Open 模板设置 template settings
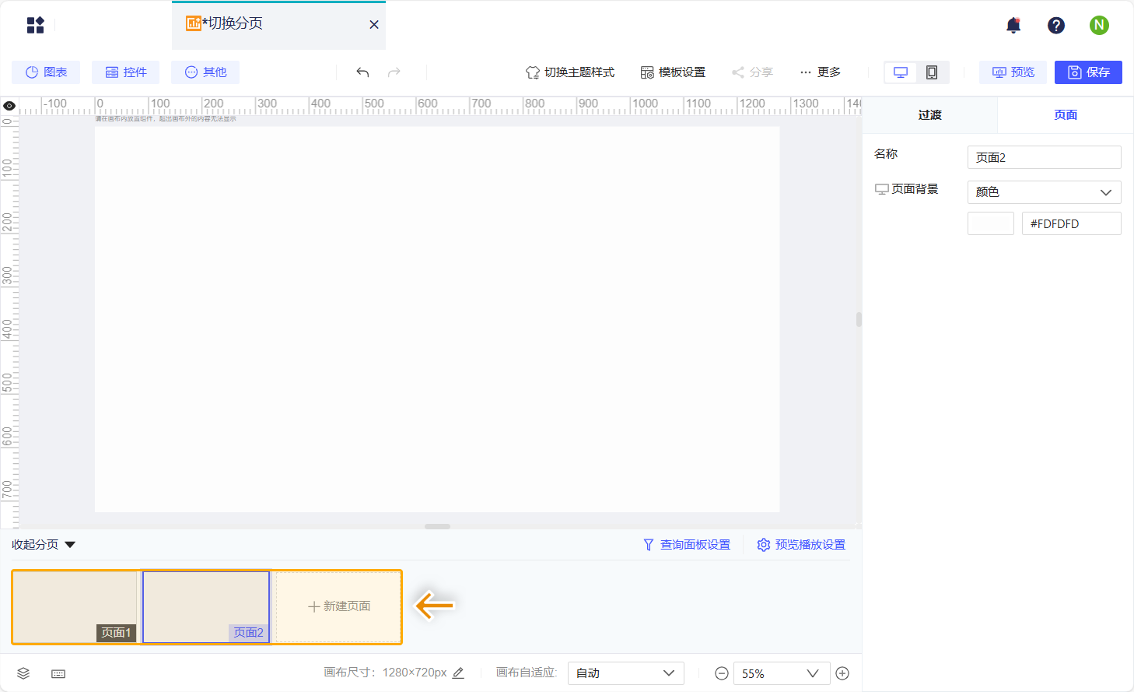The height and width of the screenshot is (692, 1134). pyautogui.click(x=673, y=72)
